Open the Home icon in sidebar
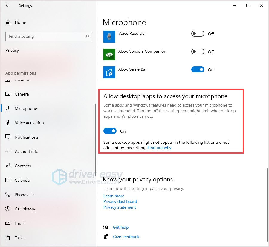The width and height of the screenshot is (269, 247). pos(8,22)
